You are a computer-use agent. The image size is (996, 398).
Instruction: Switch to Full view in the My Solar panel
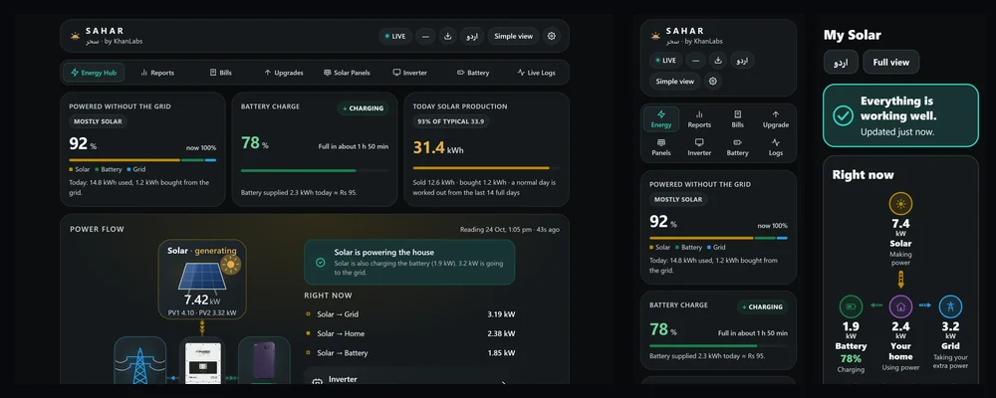tap(891, 63)
